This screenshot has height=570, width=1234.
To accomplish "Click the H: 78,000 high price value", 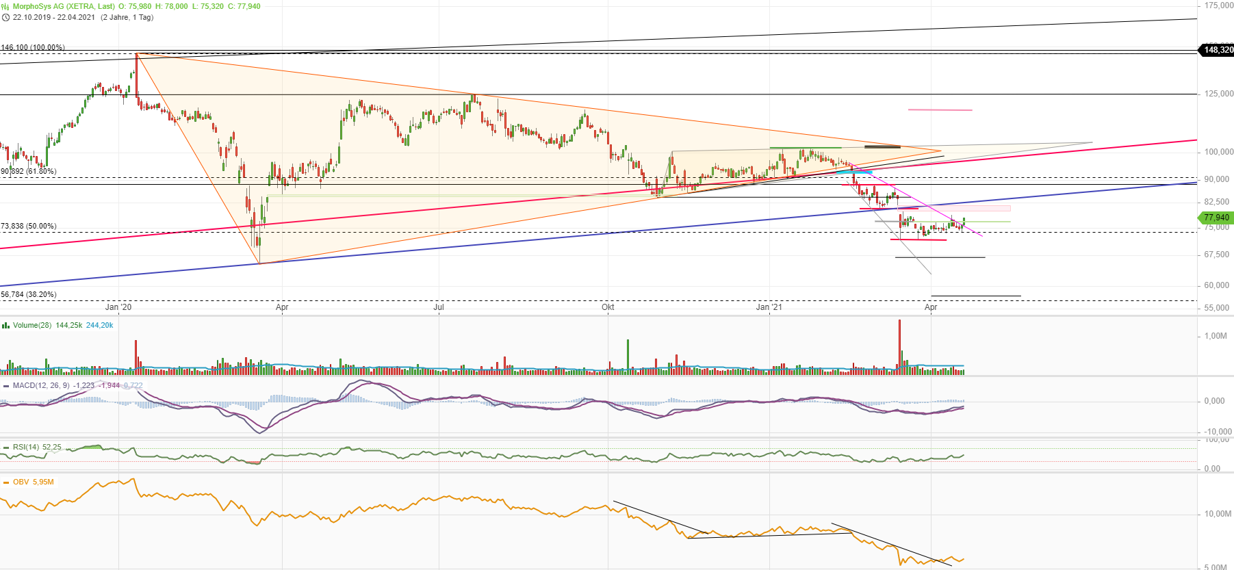I will [x=171, y=6].
